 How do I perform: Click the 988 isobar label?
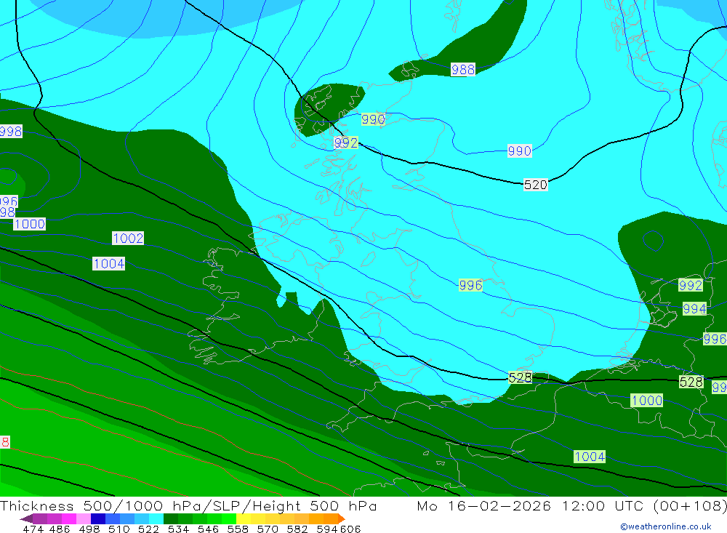pyautogui.click(x=462, y=70)
